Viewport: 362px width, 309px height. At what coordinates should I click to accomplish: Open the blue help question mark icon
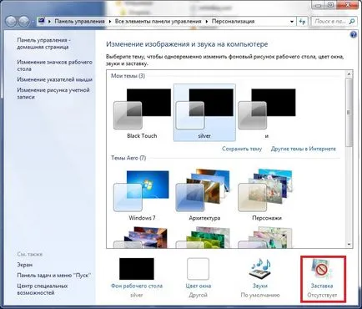point(354,35)
